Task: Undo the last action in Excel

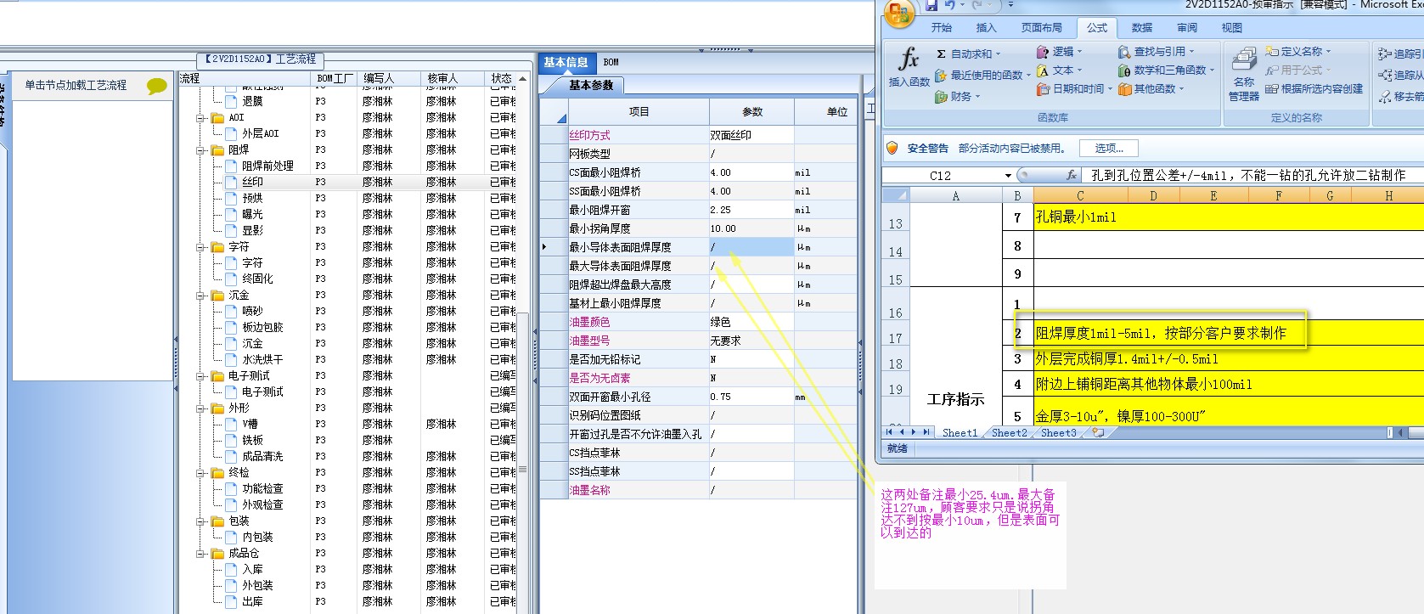Action: (x=950, y=5)
